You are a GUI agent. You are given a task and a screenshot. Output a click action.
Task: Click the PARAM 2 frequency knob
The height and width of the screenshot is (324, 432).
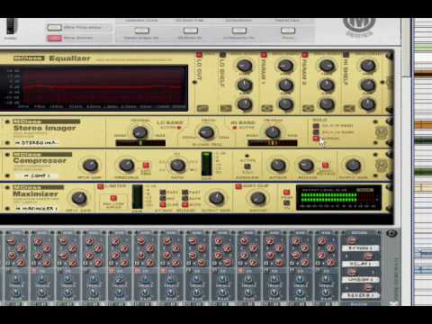327,66
